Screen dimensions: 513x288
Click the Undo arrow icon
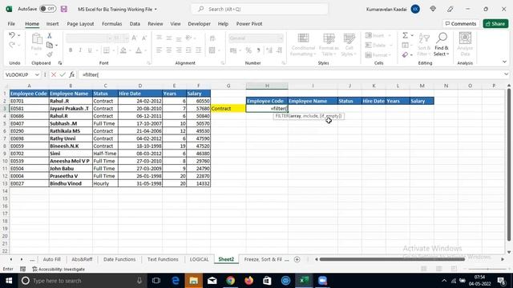(x=12, y=35)
